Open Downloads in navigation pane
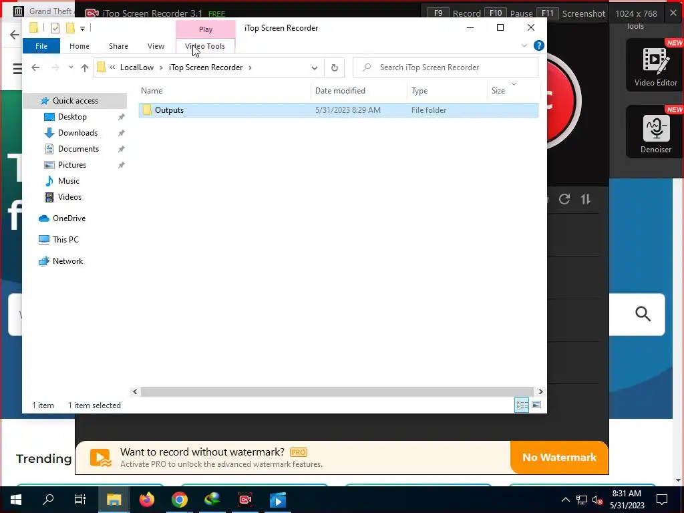This screenshot has width=684, height=513. (77, 133)
